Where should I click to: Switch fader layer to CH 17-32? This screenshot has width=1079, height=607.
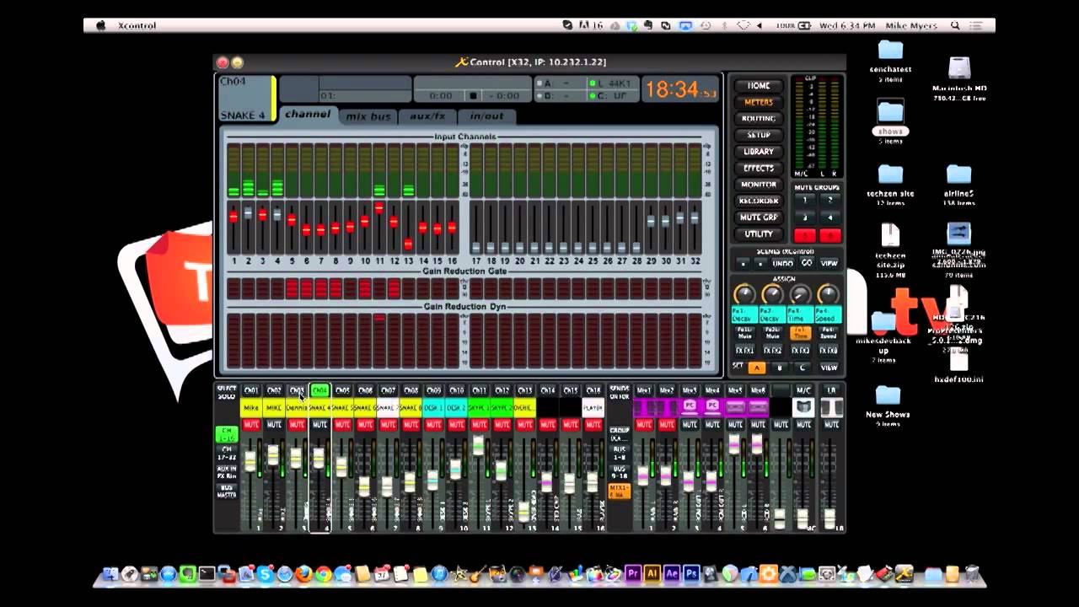pos(226,453)
